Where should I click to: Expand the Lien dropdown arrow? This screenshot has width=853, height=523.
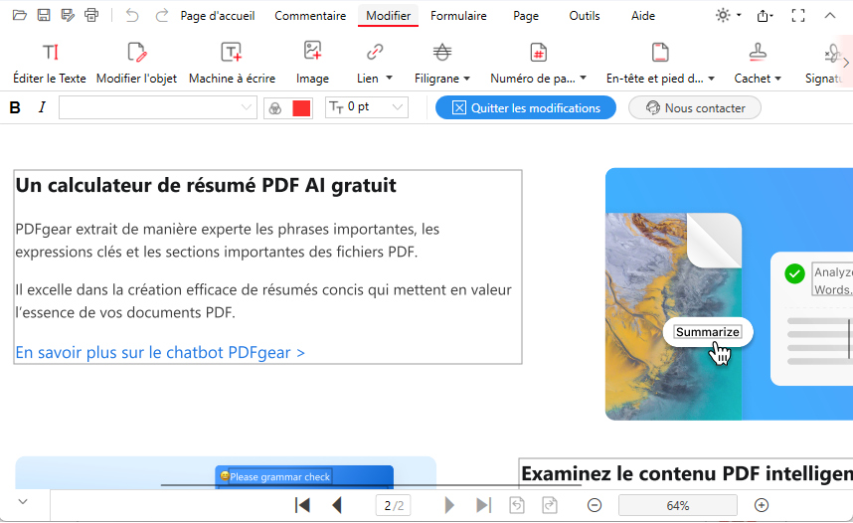coord(389,79)
